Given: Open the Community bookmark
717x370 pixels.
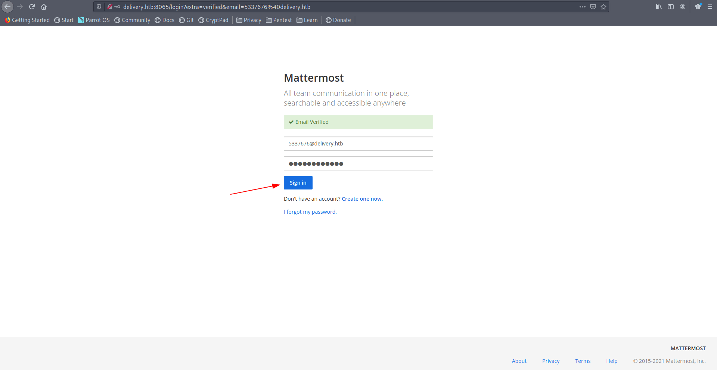Looking at the screenshot, I should click(x=132, y=20).
